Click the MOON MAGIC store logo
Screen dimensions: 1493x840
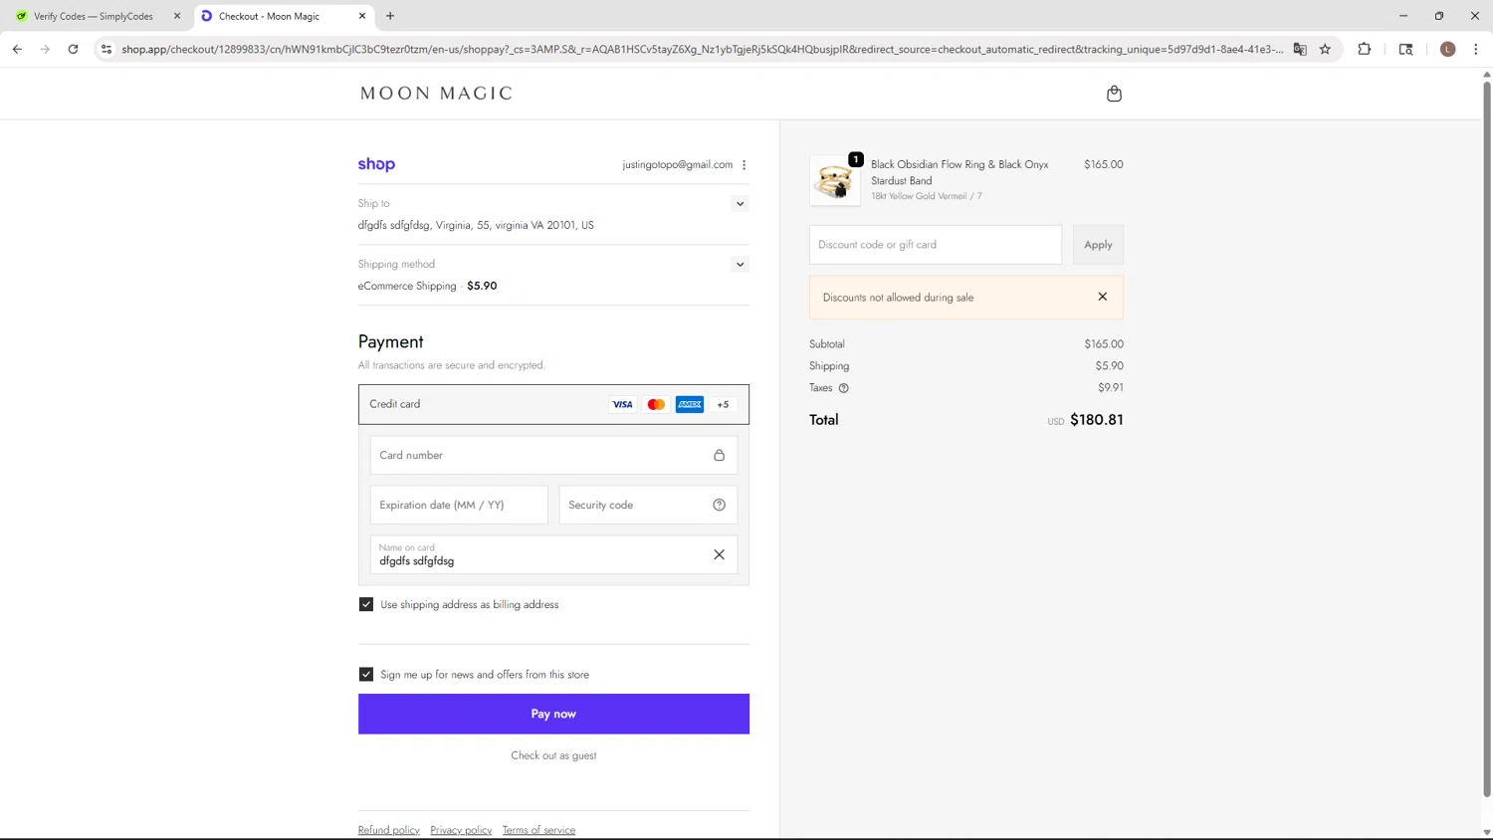(x=436, y=94)
